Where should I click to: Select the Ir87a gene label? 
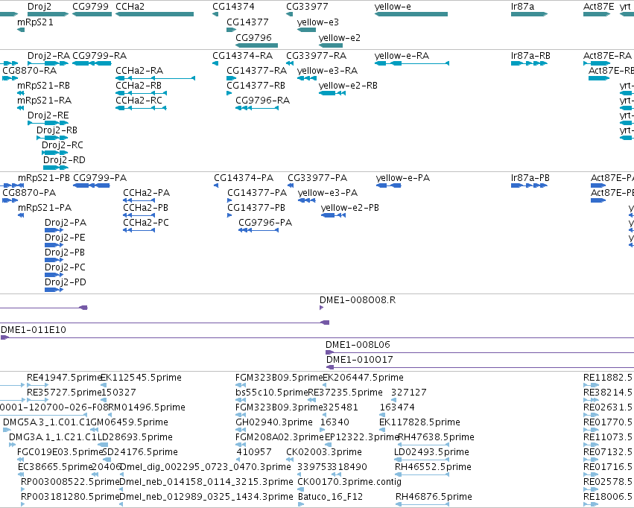522,7
